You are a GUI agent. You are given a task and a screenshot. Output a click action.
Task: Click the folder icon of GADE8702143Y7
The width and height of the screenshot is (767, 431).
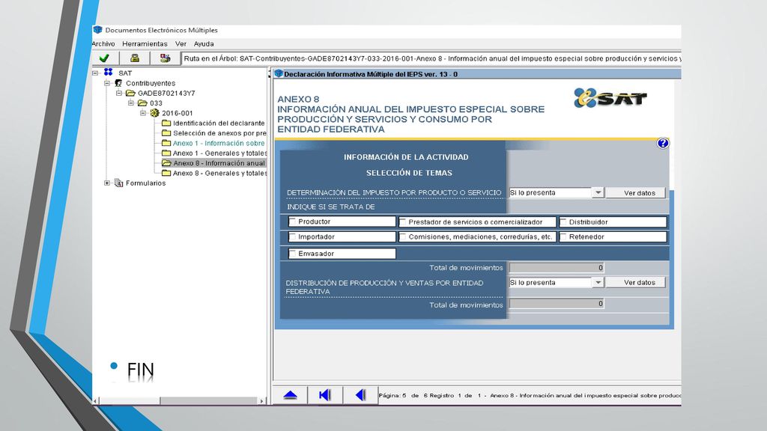130,93
